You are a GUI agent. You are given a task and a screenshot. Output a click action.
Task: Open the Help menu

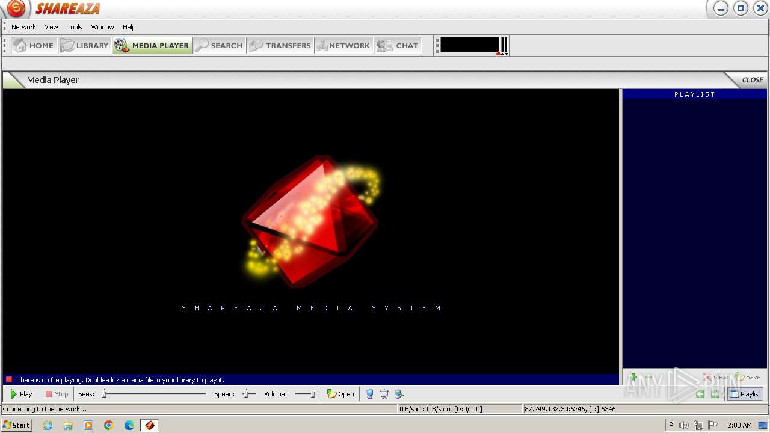(x=129, y=27)
